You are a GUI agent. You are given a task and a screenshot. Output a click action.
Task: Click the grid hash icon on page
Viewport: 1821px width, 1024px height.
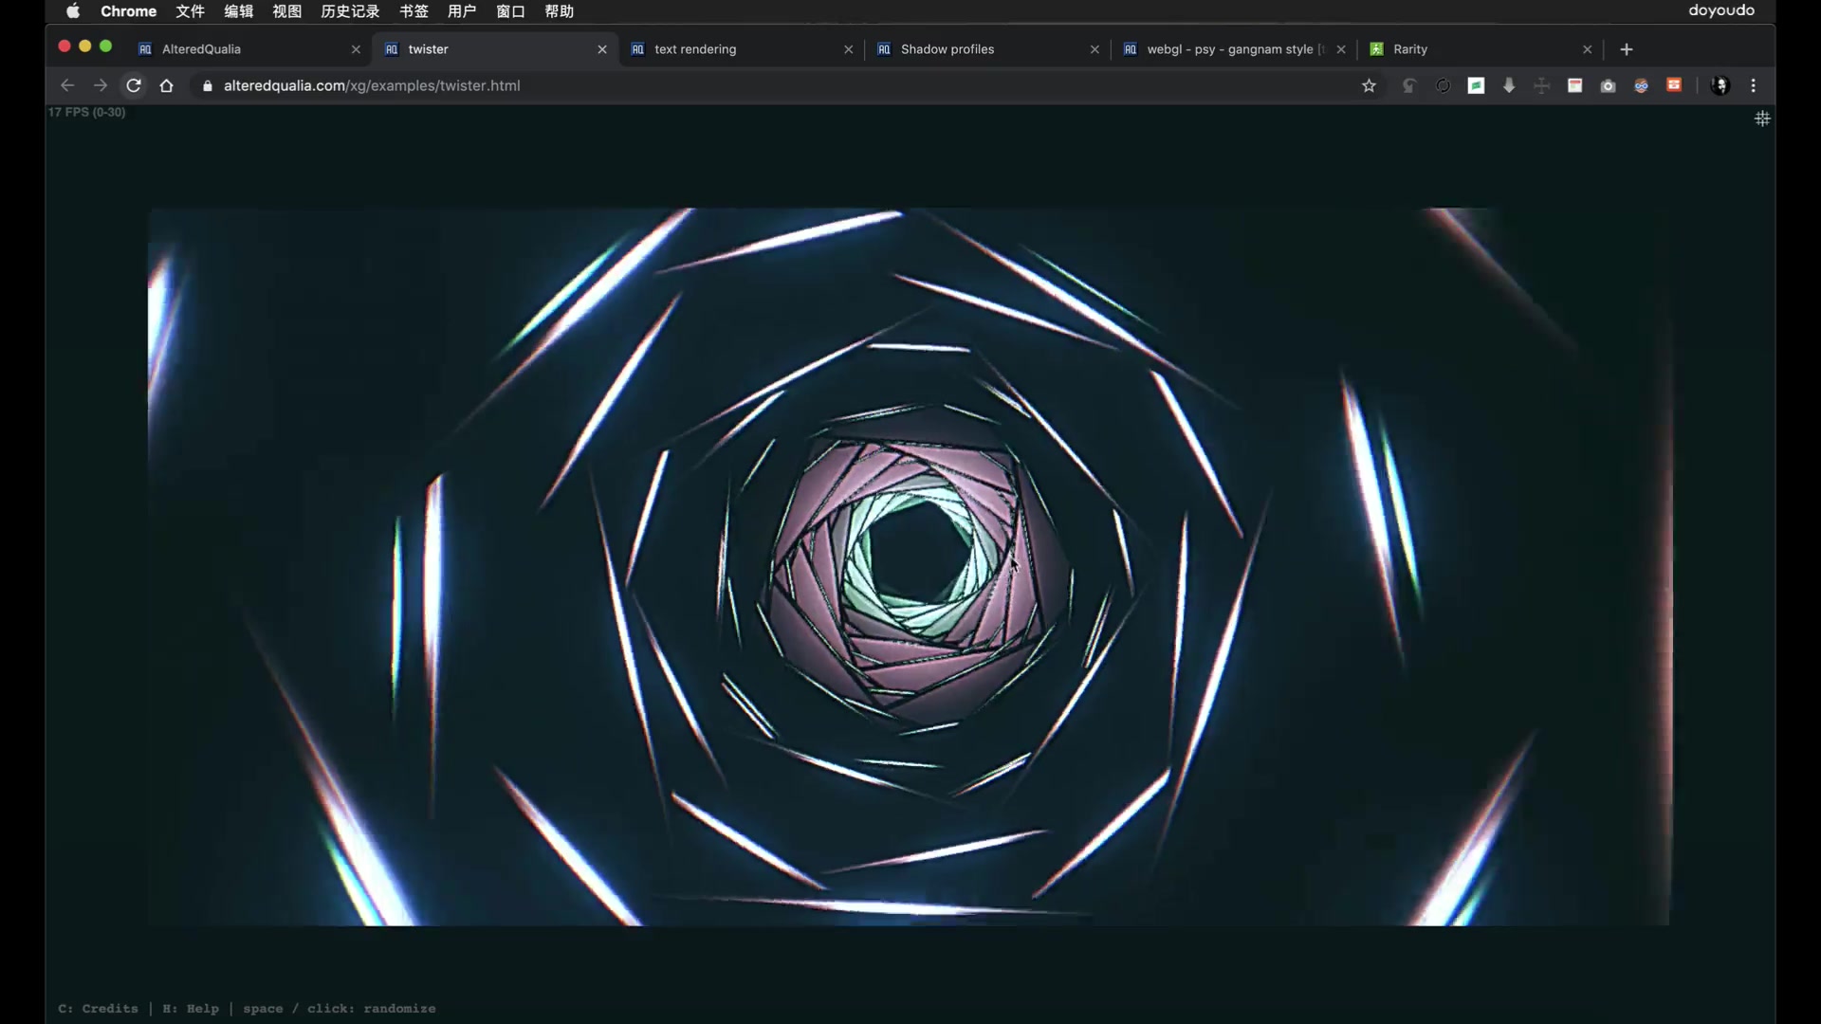click(1762, 119)
